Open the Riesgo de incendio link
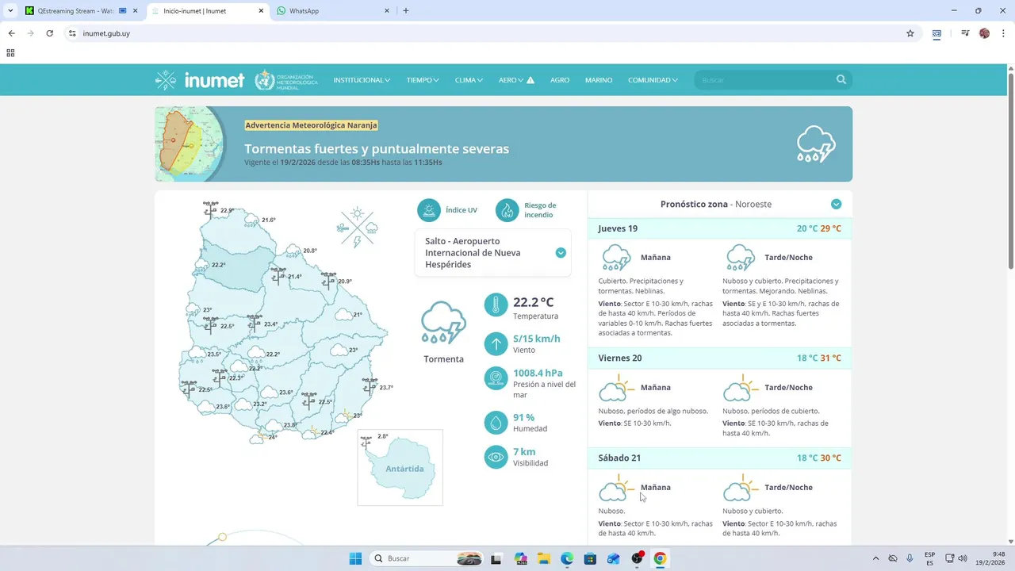This screenshot has height=571, width=1015. pos(540,210)
